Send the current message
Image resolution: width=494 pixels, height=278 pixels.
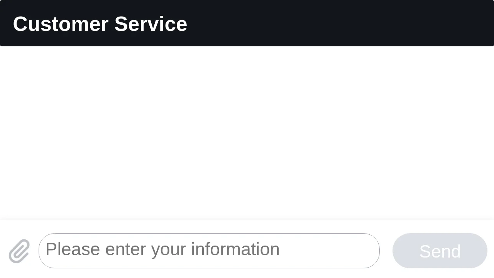[x=440, y=251]
